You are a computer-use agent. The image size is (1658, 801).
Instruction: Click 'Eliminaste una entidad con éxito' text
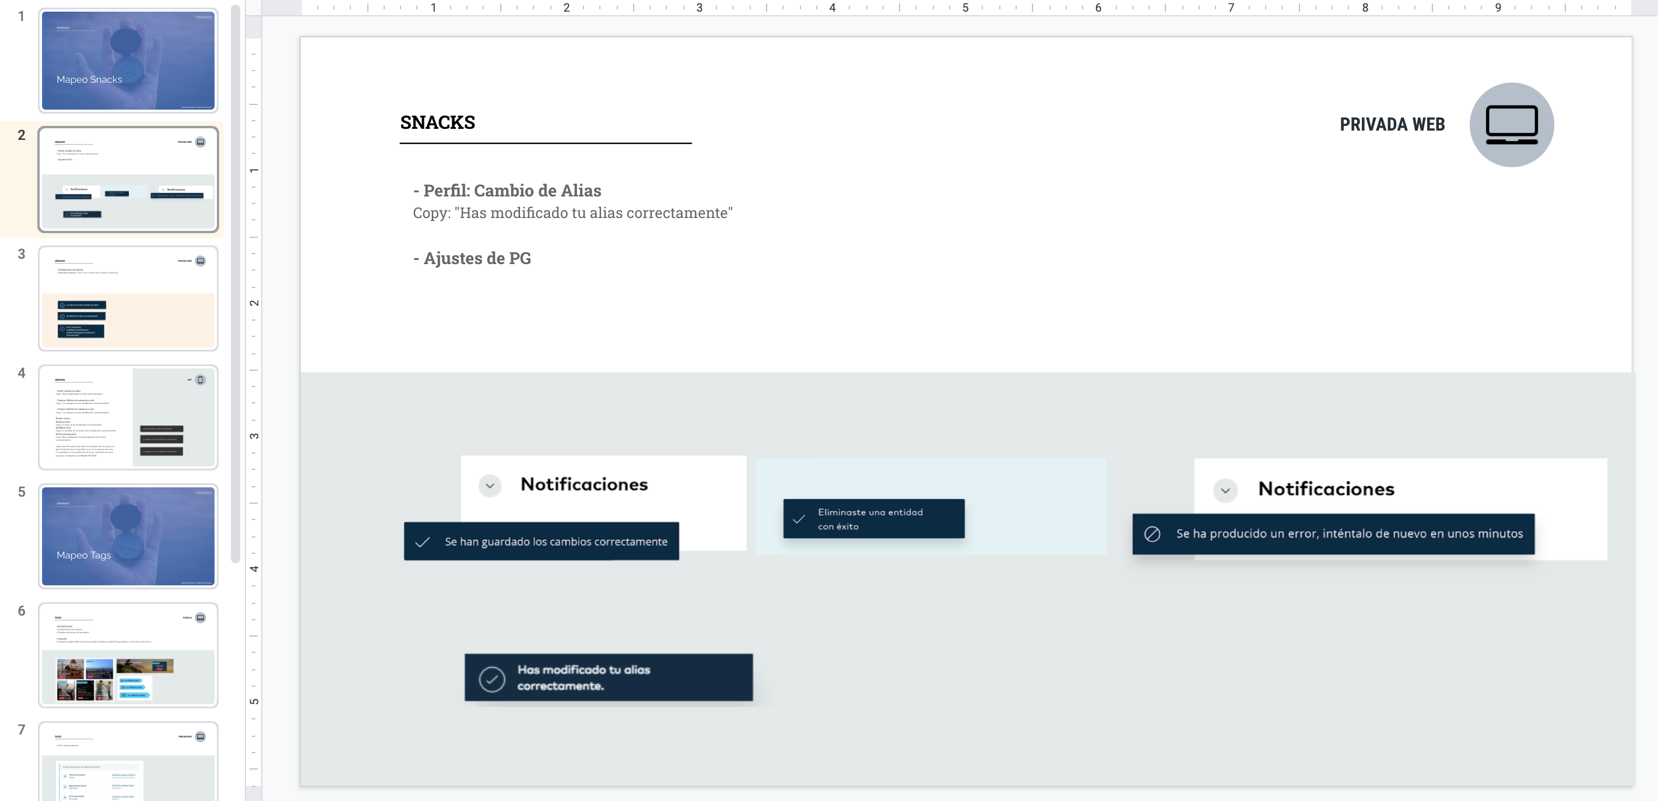click(870, 519)
